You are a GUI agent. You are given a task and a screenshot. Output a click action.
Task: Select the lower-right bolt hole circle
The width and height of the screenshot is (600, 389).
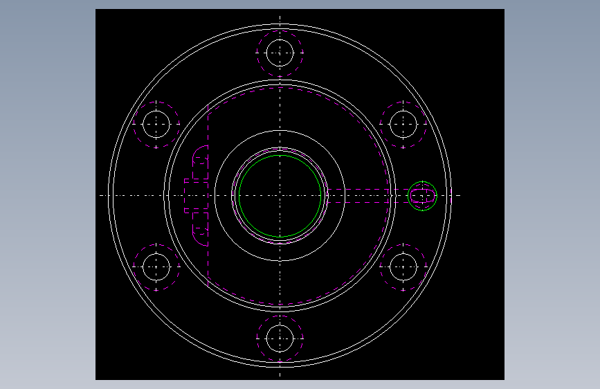[403, 267]
